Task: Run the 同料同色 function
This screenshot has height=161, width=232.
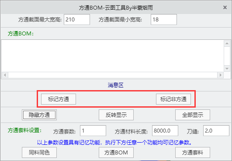Action: (x=39, y=152)
